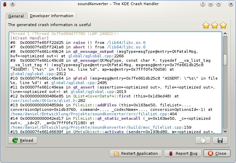The image size is (236, 163).
Task: Toggle the keep-above arrow button in title bar
Action: pos(12,4)
